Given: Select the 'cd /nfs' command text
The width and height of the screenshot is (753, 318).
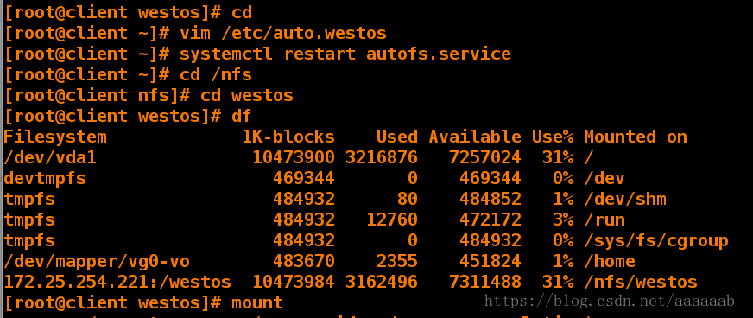Looking at the screenshot, I should tap(216, 74).
